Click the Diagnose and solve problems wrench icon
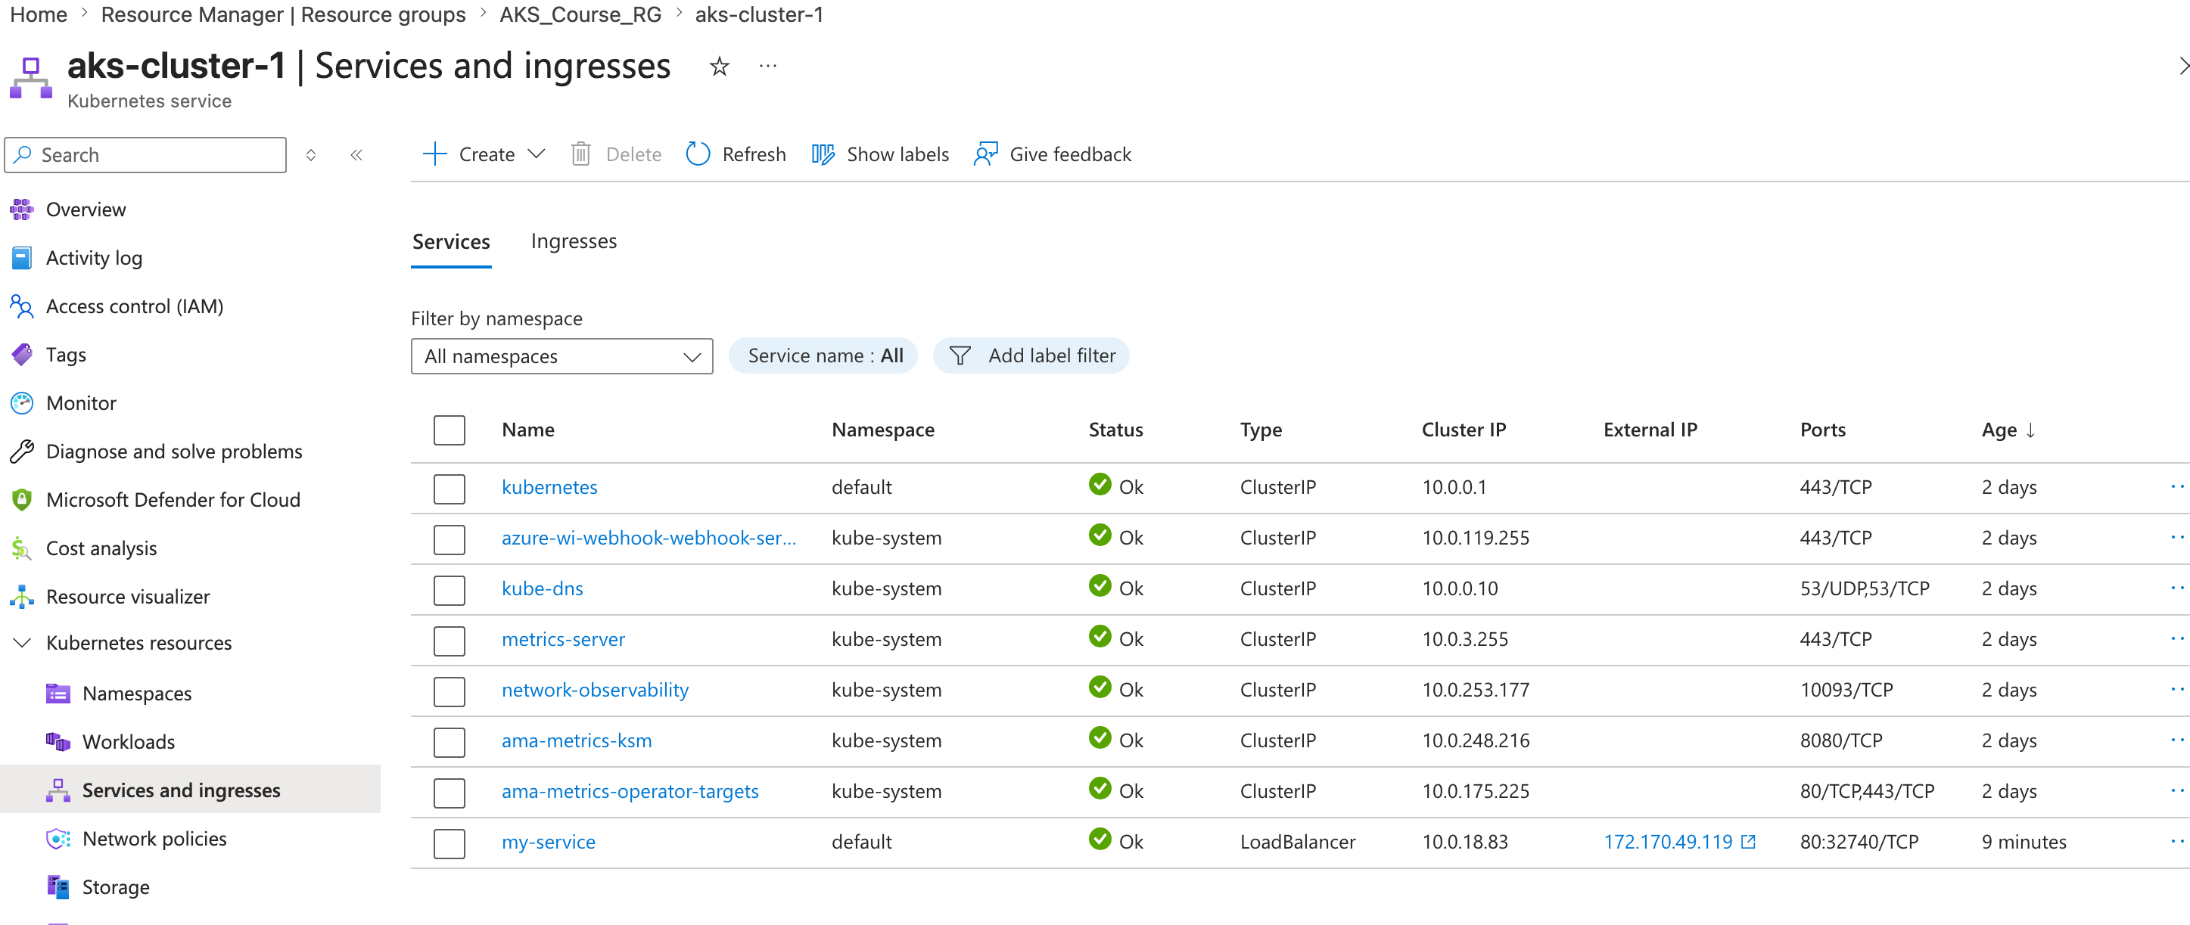This screenshot has height=925, width=2190. (22, 451)
